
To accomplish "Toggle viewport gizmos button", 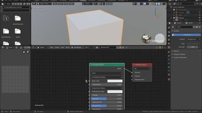I will click(139, 4).
